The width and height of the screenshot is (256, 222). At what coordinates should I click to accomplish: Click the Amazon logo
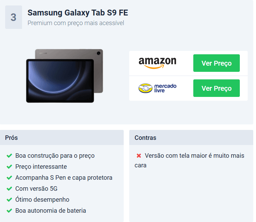click(x=157, y=63)
